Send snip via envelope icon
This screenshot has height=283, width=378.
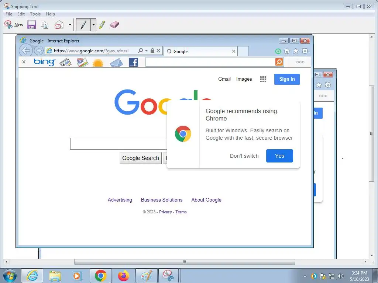click(x=59, y=25)
